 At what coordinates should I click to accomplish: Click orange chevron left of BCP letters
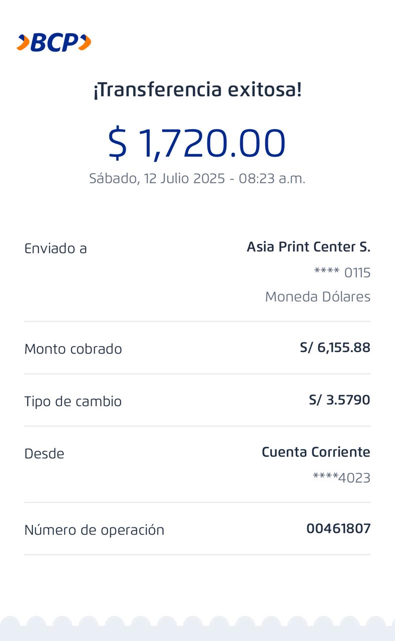(x=23, y=43)
